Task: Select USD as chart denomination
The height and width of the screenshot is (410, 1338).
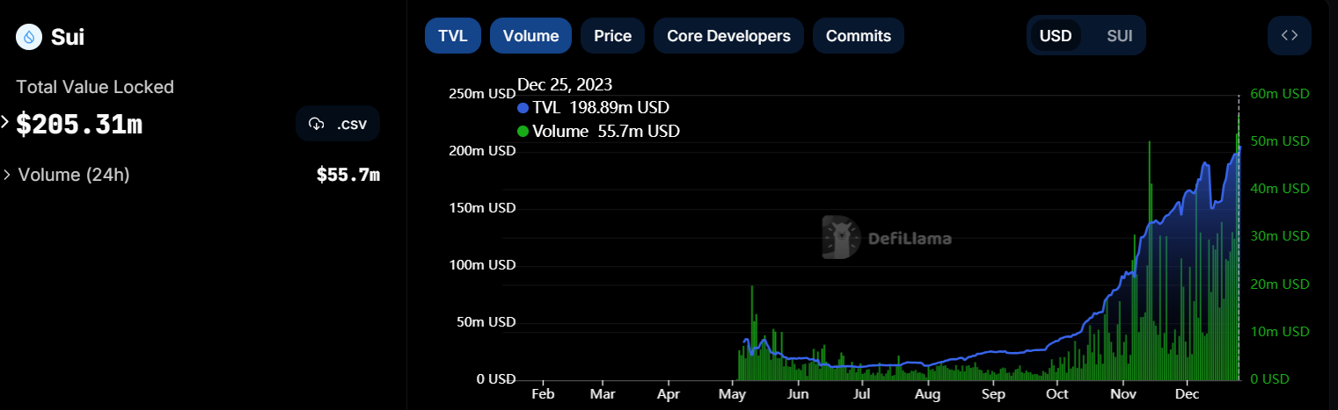Action: 1055,36
